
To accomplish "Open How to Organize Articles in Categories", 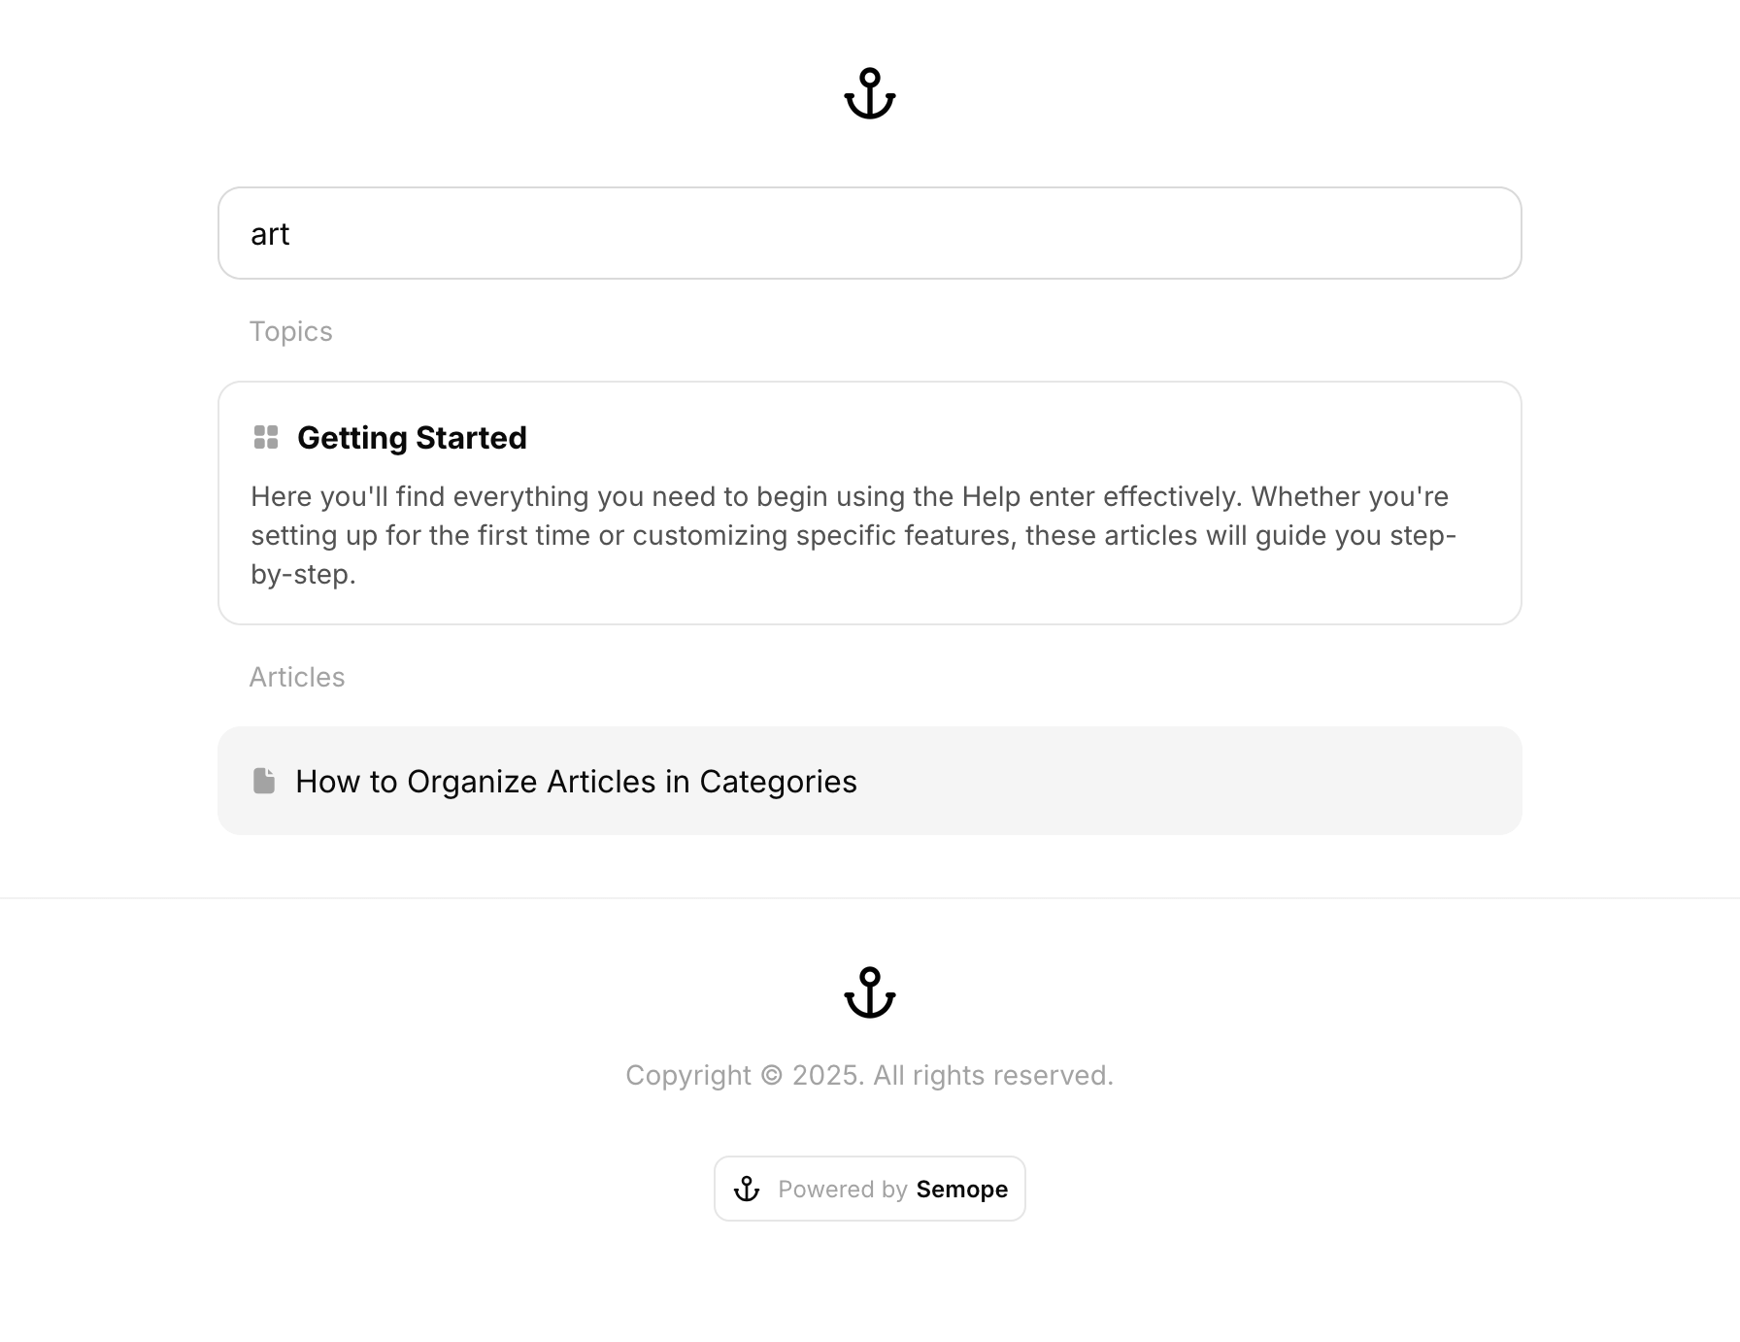I will 576,782.
